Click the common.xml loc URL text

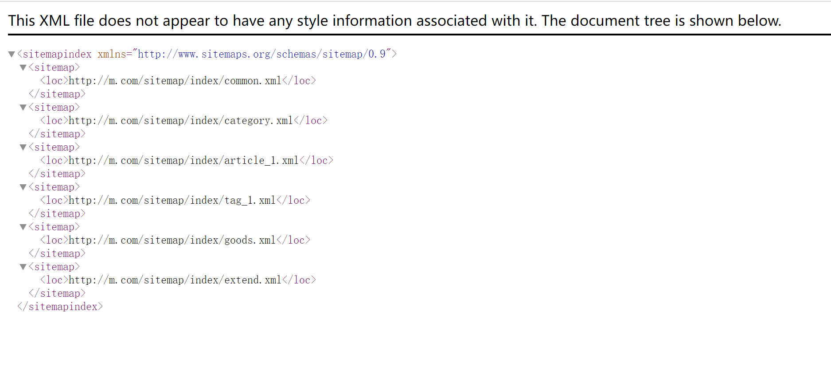pos(175,81)
